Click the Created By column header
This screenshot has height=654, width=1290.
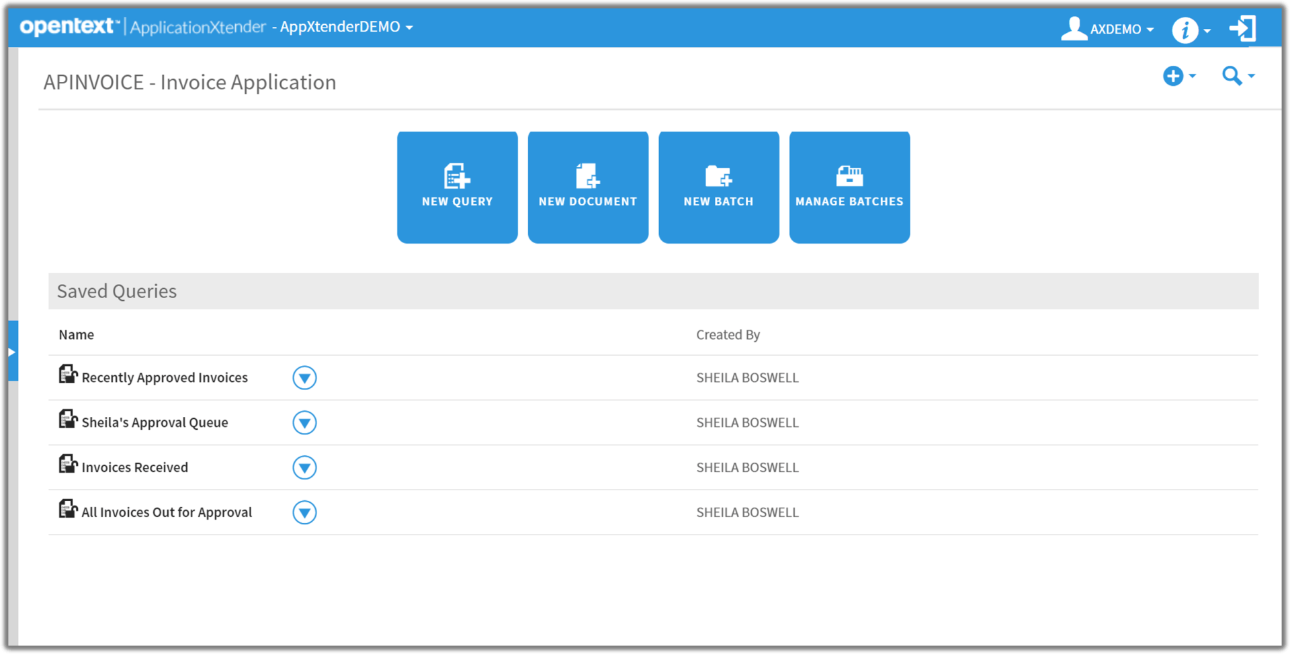[728, 334]
